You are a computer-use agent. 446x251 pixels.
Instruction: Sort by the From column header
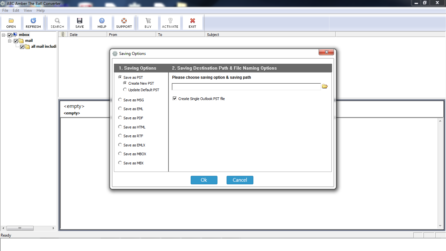pos(132,34)
